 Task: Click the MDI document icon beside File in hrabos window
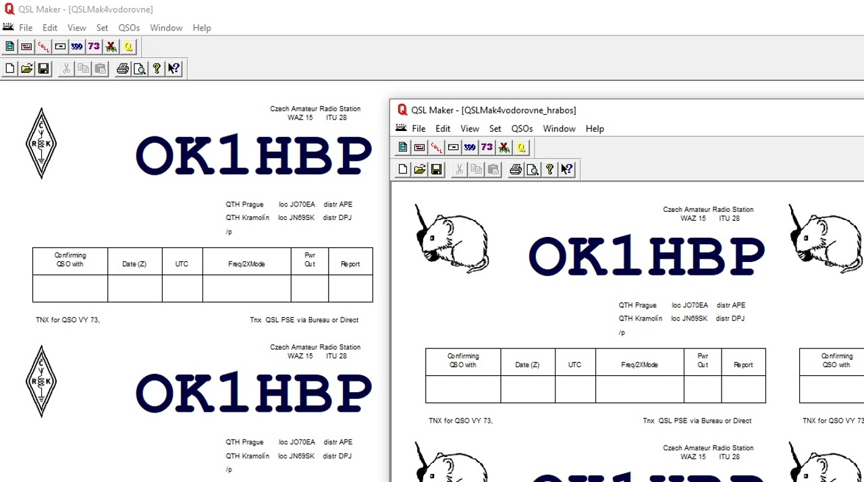400,128
